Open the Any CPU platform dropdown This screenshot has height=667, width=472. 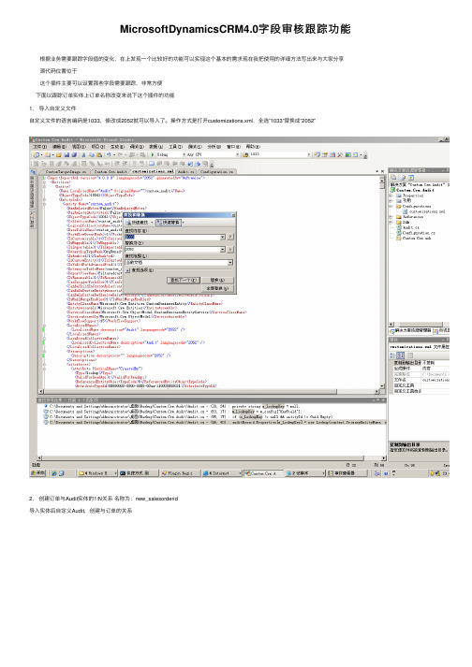[237, 155]
